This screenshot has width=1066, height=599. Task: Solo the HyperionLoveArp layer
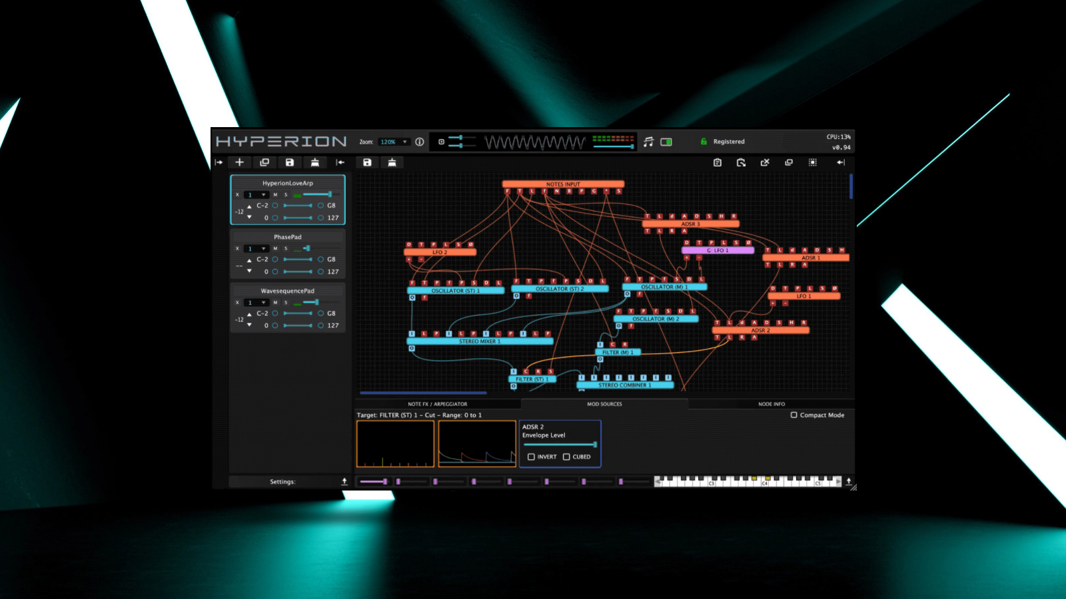[286, 195]
